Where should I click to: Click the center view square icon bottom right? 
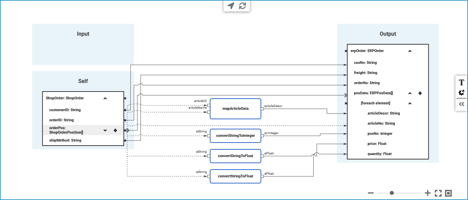448,193
